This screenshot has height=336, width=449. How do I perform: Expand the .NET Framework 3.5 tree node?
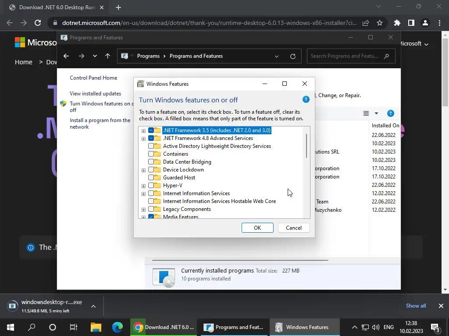(x=143, y=131)
